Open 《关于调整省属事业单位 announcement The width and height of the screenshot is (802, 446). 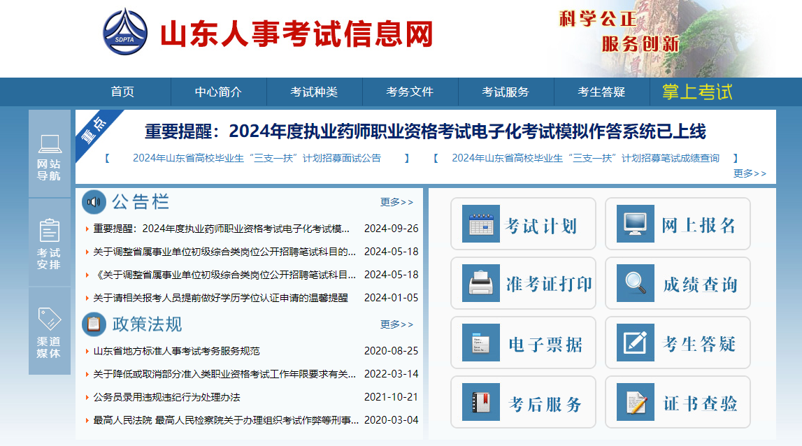pyautogui.click(x=224, y=275)
